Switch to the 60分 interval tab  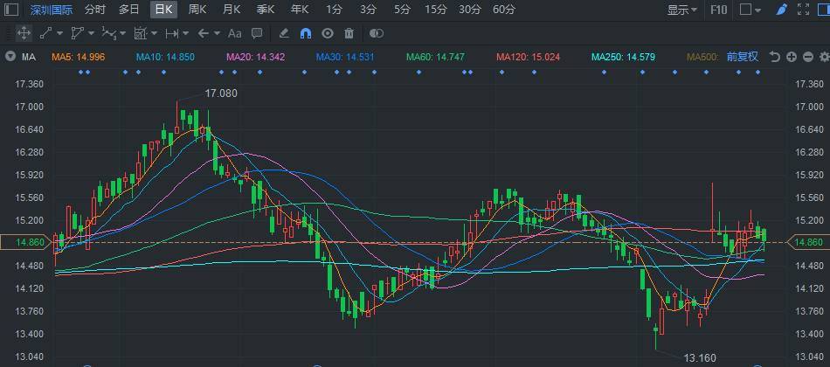504,10
